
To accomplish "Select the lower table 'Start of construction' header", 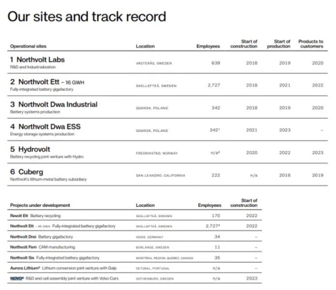I will click(244, 203).
